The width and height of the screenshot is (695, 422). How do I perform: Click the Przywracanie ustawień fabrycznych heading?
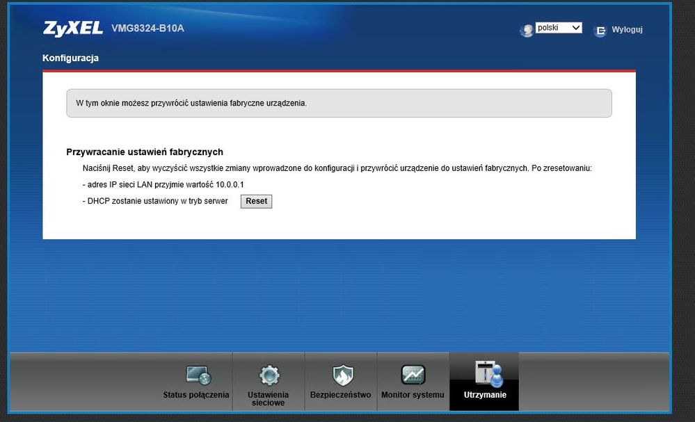[144, 152]
